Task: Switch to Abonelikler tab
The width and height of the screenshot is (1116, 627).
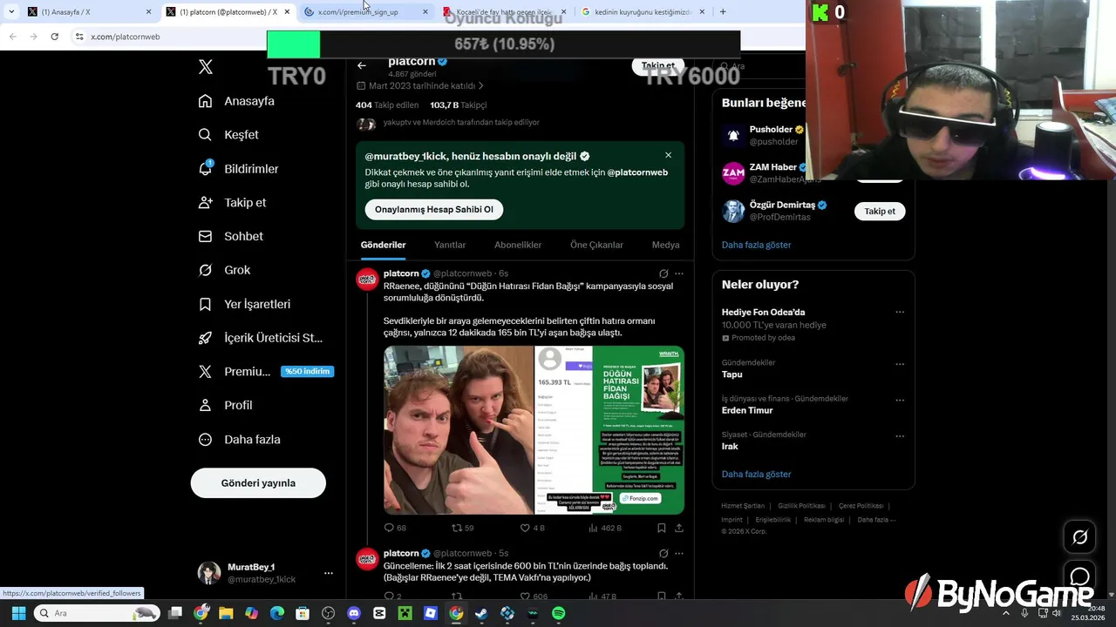Action: [518, 245]
